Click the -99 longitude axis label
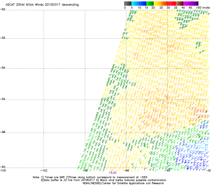Image resolution: width=211 pixels, height=185 pixels. pos(85,170)
